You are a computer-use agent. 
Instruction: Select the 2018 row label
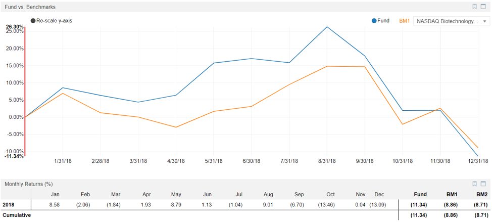pos(9,204)
